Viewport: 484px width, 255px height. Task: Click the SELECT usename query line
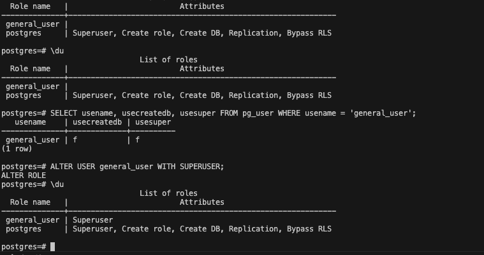point(209,113)
